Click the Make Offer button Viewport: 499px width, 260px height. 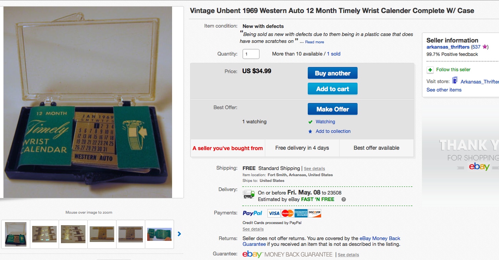coord(333,109)
